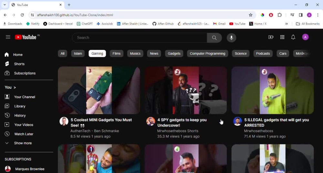Go back in browser
The width and height of the screenshot is (323, 173).
point(5,15)
